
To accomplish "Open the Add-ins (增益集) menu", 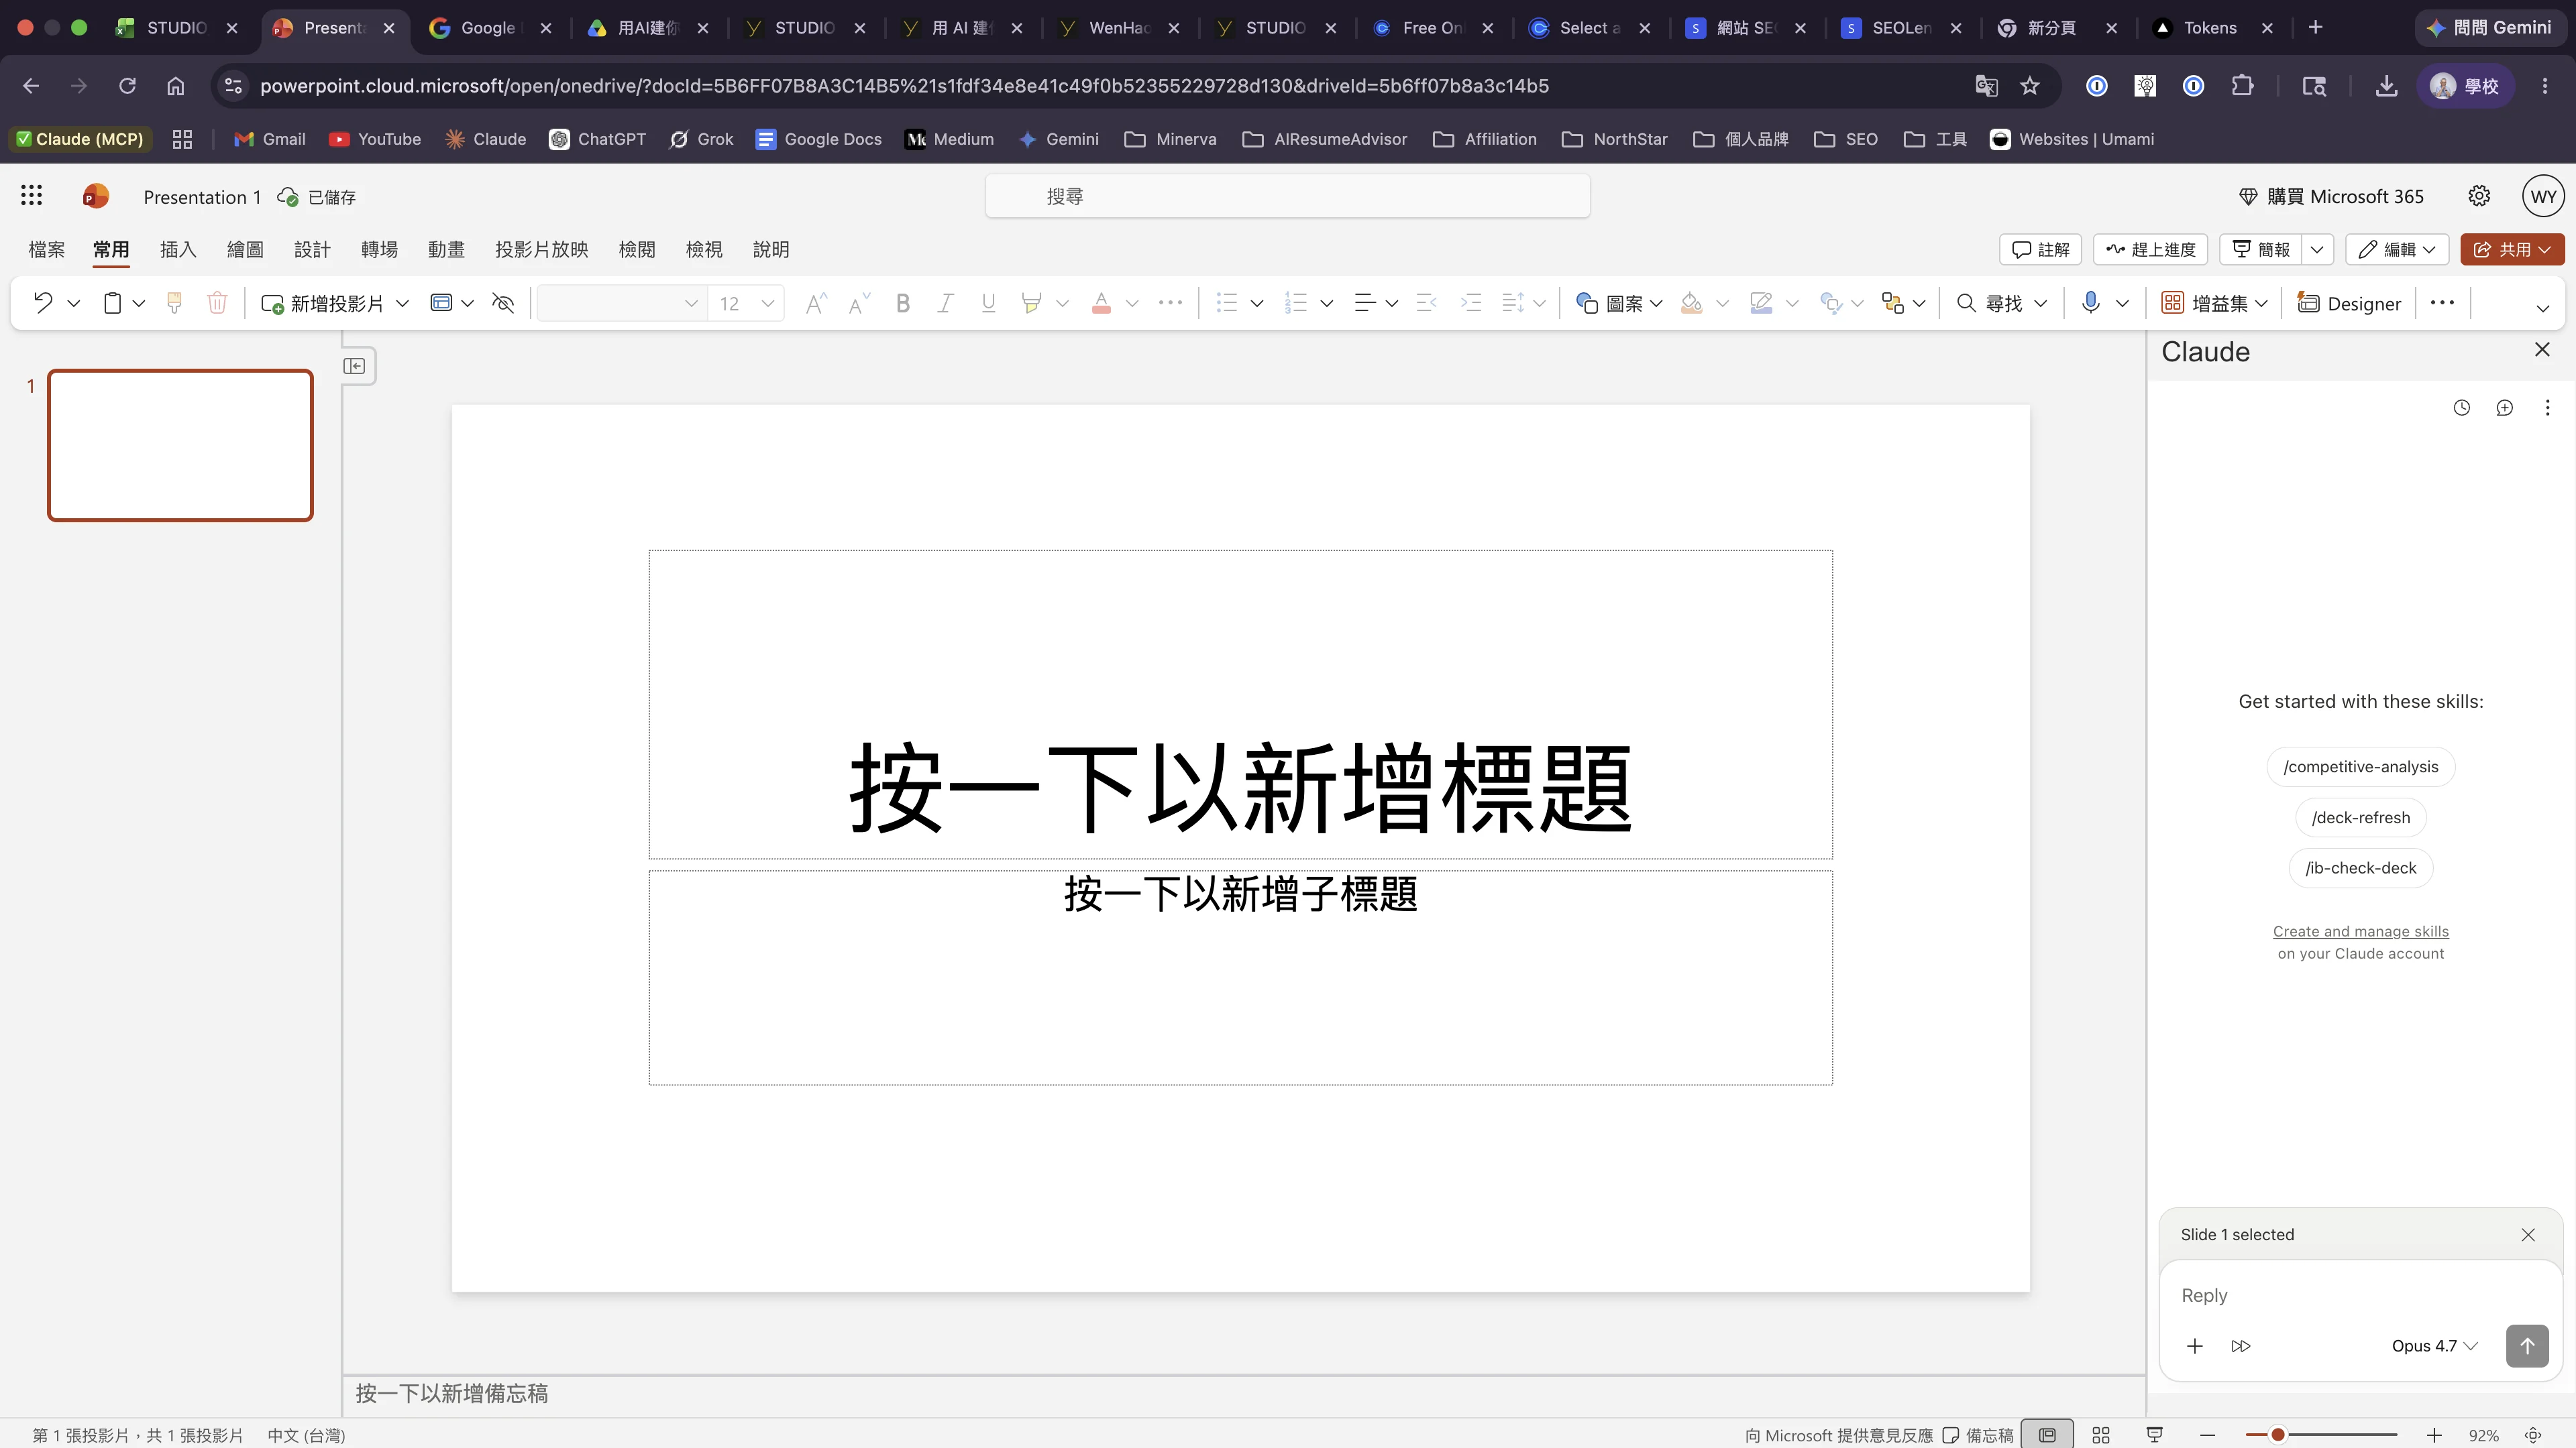I will [2214, 303].
